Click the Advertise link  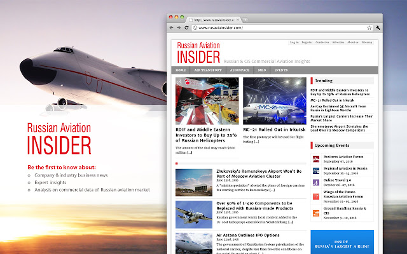(x=338, y=43)
